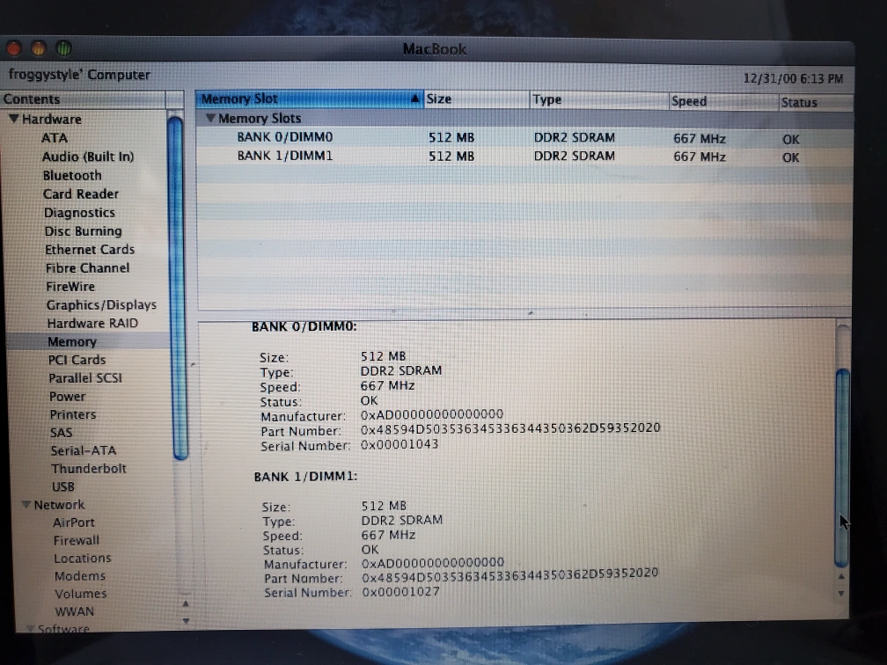Viewport: 887px width, 665px height.
Task: Click the Status column header
Action: tap(799, 102)
